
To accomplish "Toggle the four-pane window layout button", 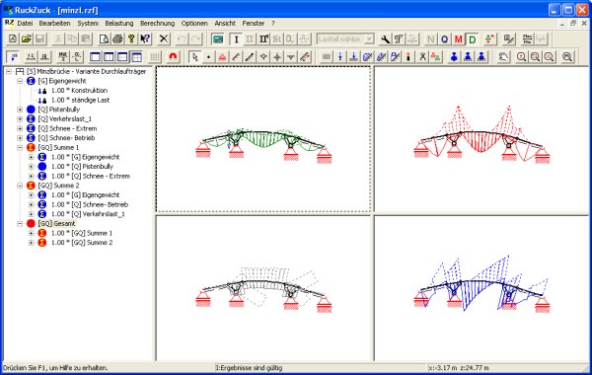I will [x=136, y=57].
